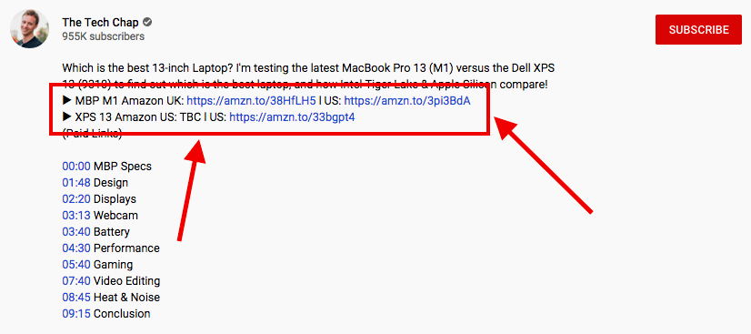Jump to 04:30 Performance timestamp
The width and height of the screenshot is (751, 334).
tap(76, 248)
